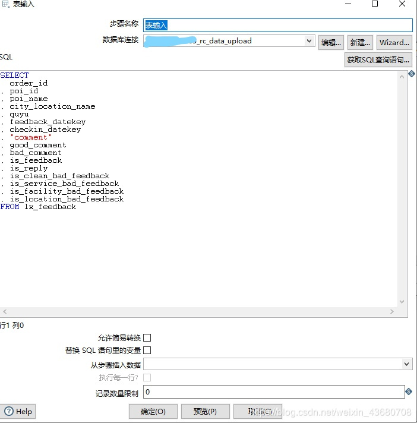Click the 行1 列0 cursor position status text

[12, 326]
